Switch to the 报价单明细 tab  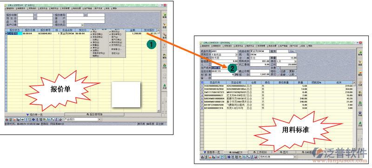94,114
